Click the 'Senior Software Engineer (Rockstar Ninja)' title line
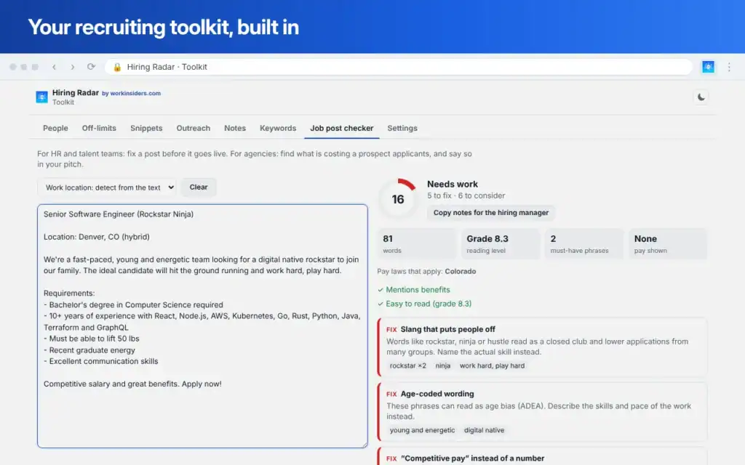745x465 pixels. click(119, 214)
